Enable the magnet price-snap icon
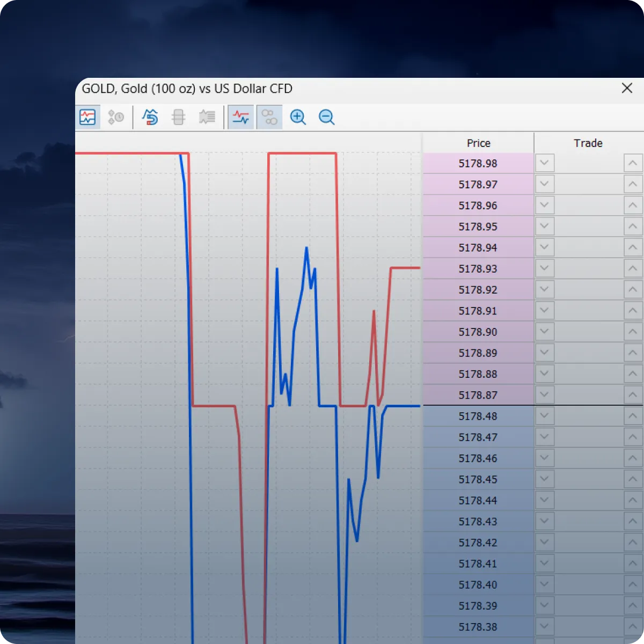 (150, 117)
